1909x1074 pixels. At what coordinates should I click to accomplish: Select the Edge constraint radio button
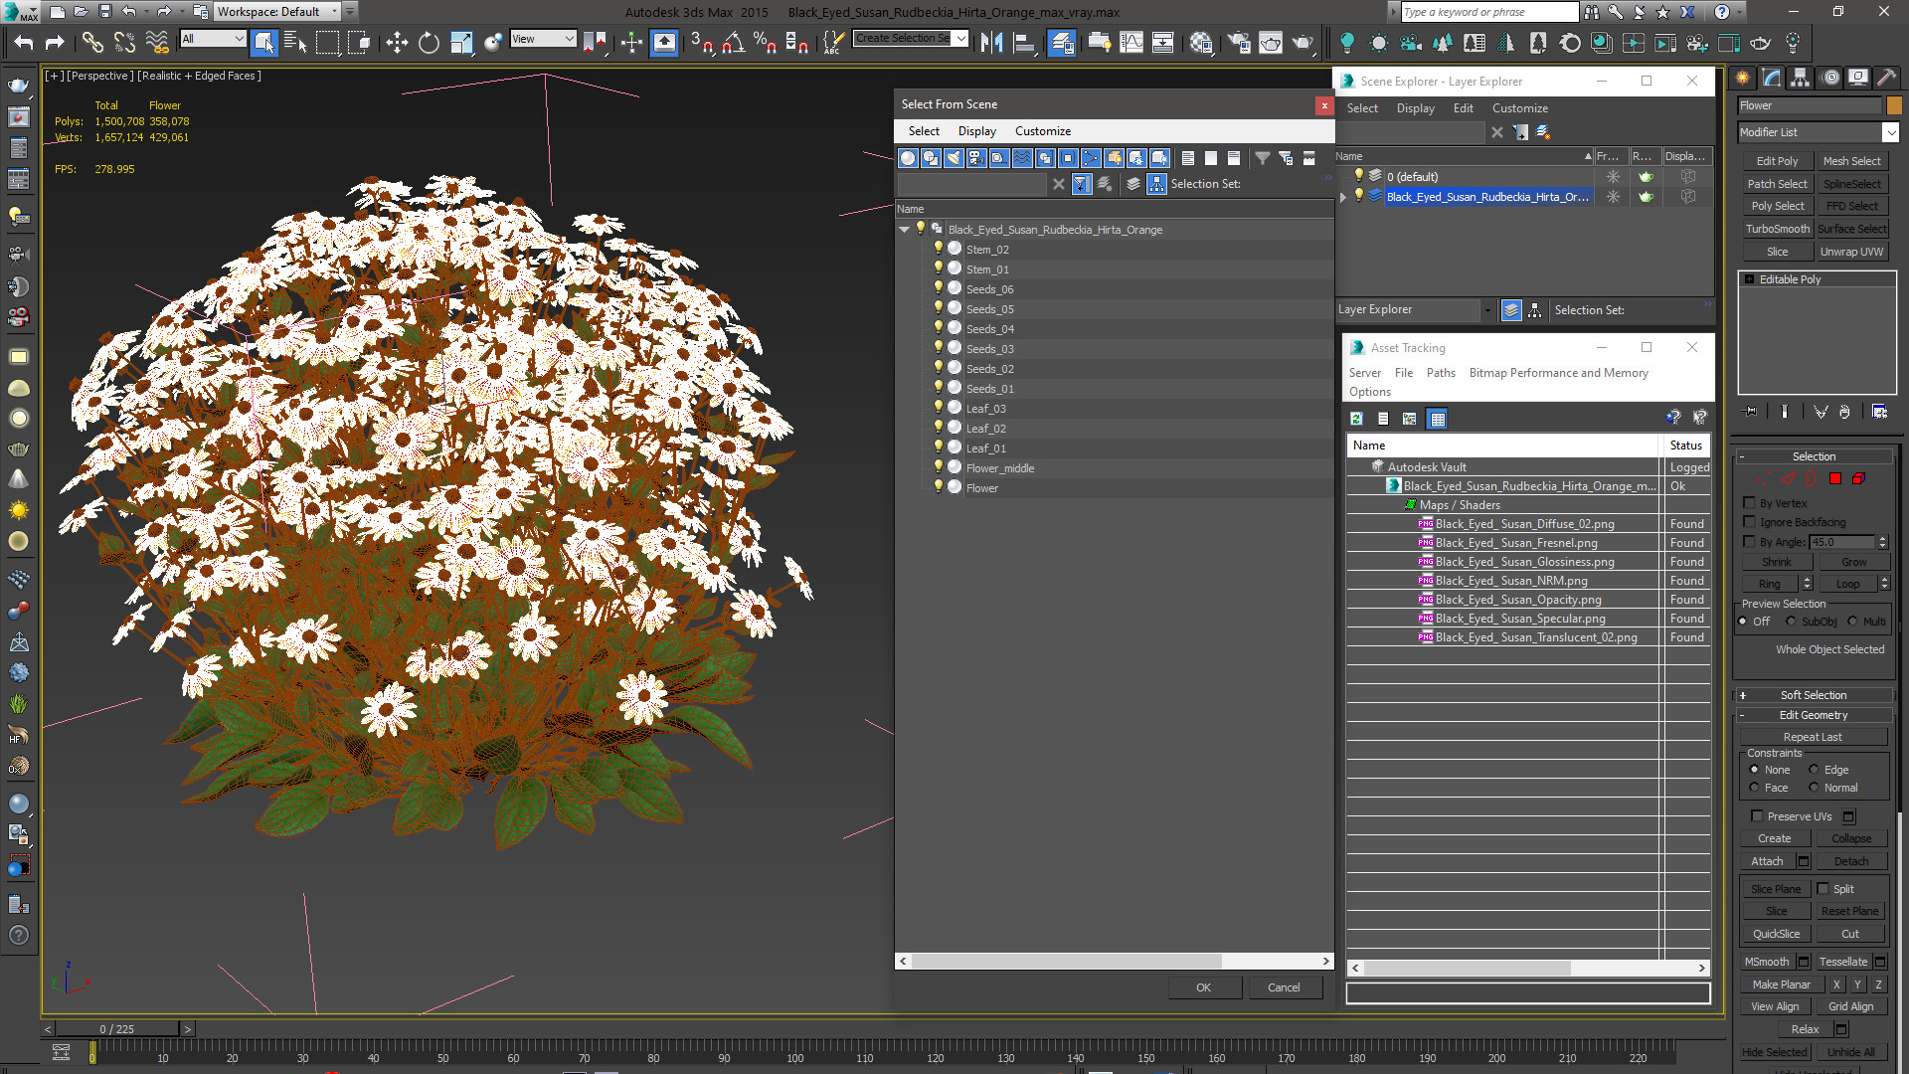(x=1814, y=770)
